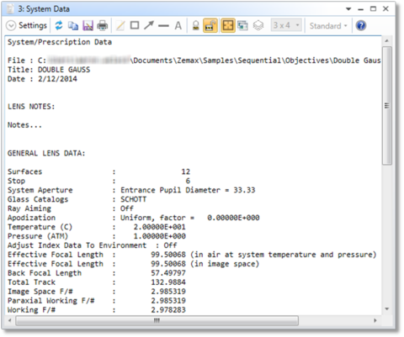This screenshot has height=337, width=404.
Task: Click the horizontal scrollbar right arrow
Action: tap(375, 320)
